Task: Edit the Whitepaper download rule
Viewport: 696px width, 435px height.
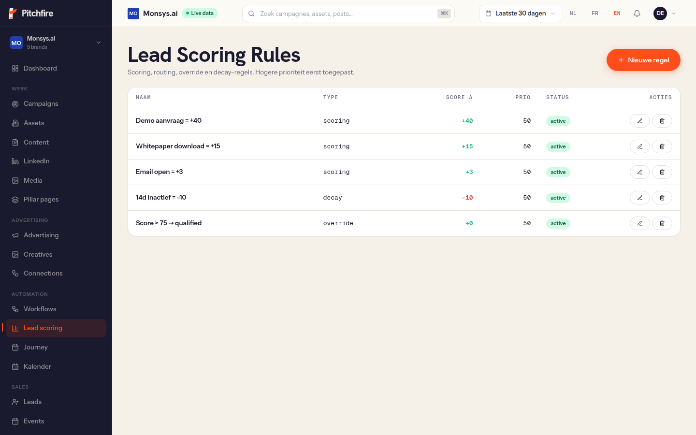Action: tap(640, 146)
